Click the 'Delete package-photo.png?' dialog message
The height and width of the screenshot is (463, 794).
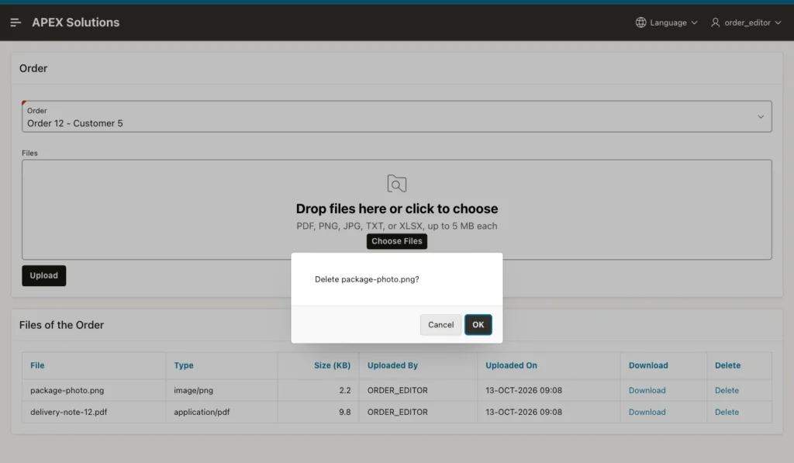click(x=367, y=279)
